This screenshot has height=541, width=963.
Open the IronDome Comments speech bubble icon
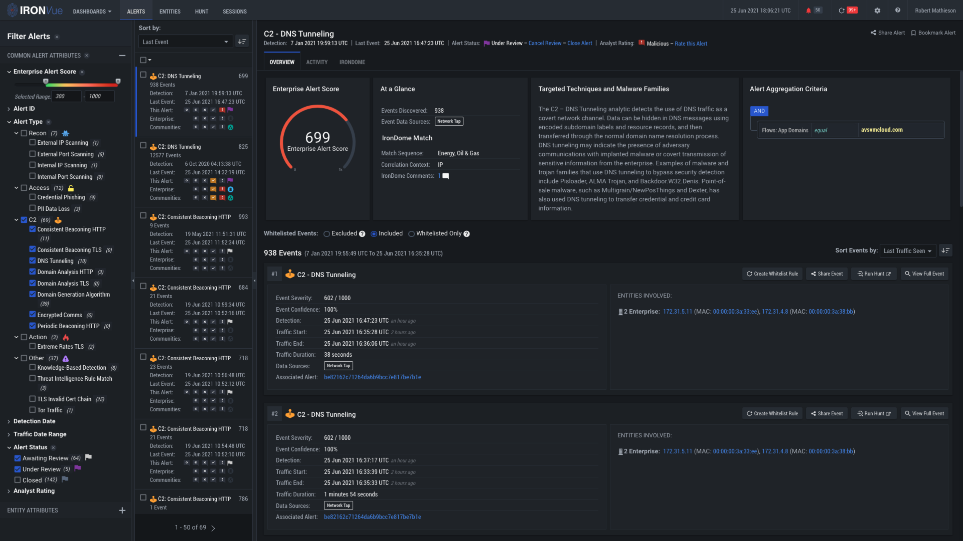pyautogui.click(x=446, y=176)
